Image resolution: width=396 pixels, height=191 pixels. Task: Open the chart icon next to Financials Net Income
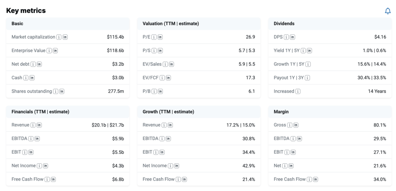[45, 166]
